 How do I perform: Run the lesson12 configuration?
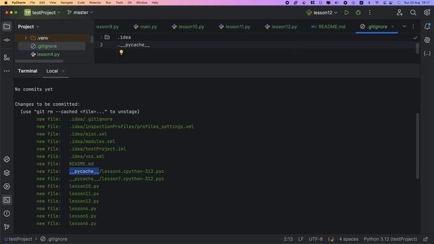coord(347,12)
